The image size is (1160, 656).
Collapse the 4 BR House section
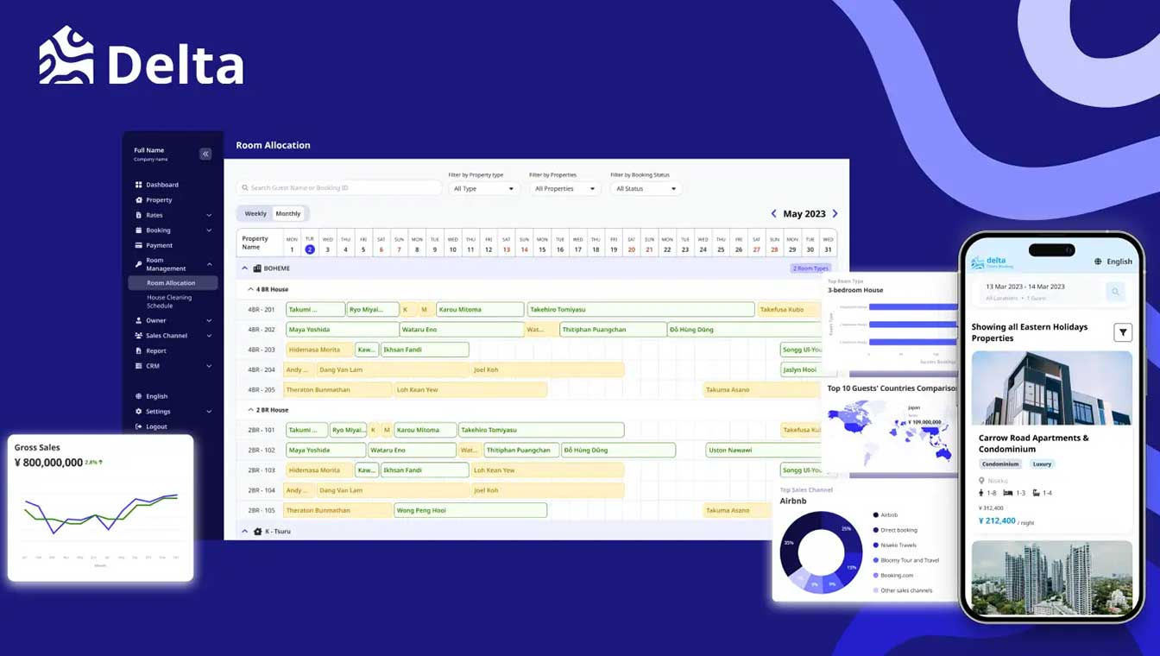point(251,289)
